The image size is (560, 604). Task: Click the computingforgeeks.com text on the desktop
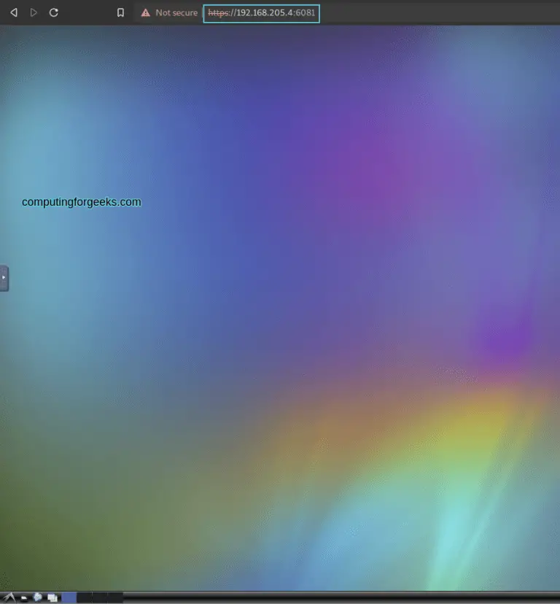82,202
